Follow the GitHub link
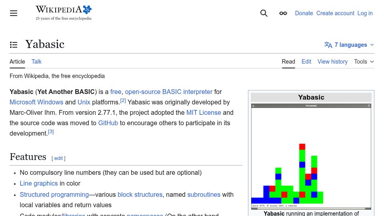Screen dimensions: 384x216 (x=108, y=123)
